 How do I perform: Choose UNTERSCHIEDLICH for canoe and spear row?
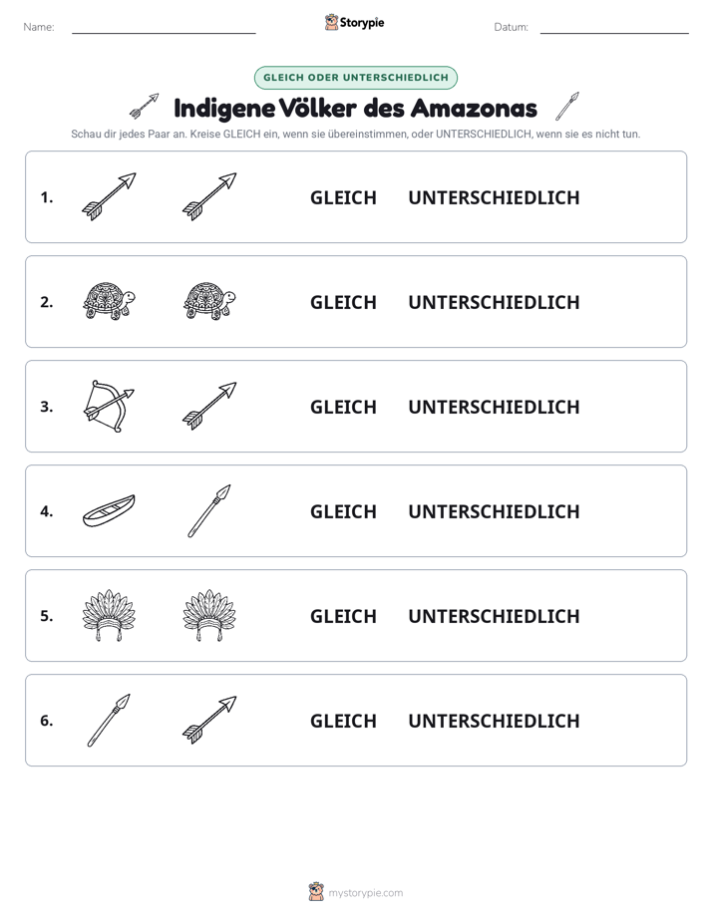pos(494,511)
